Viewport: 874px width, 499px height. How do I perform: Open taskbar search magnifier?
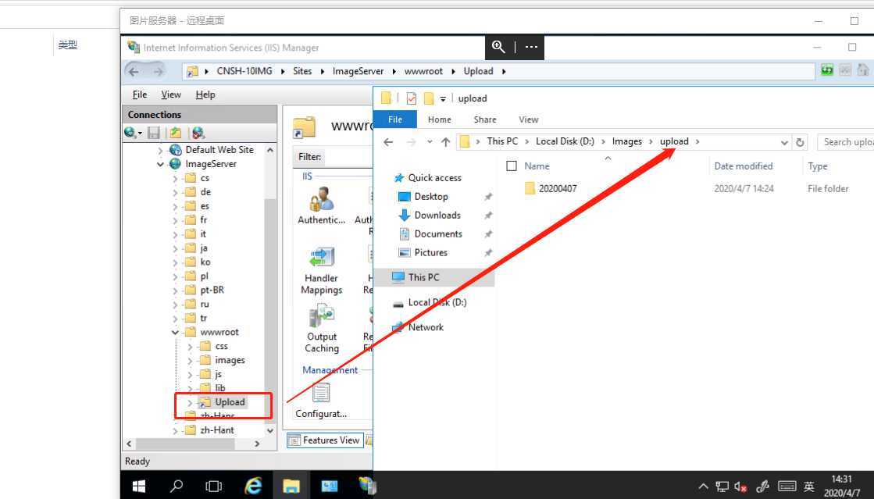177,487
